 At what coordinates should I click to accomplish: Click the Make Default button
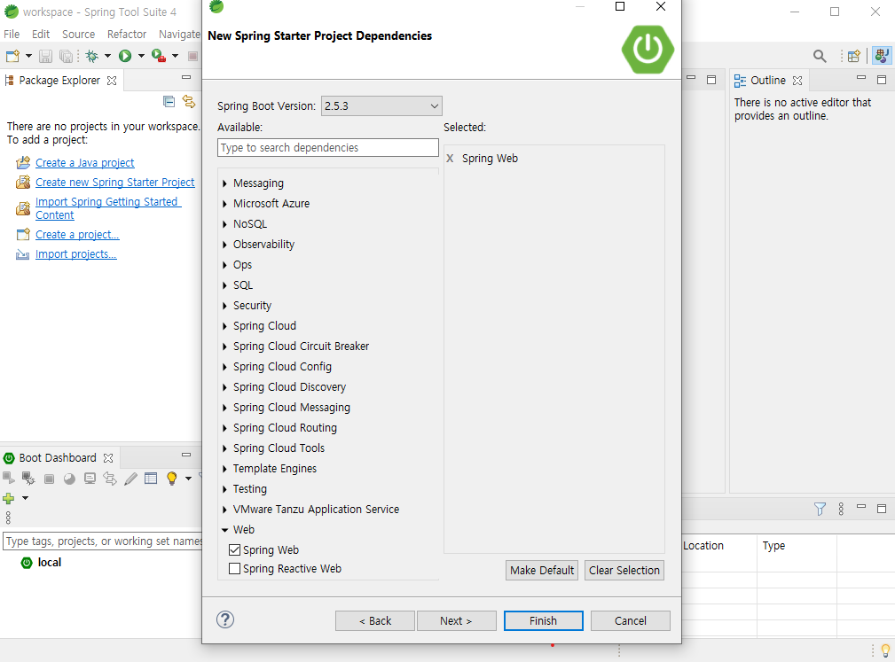coord(542,570)
